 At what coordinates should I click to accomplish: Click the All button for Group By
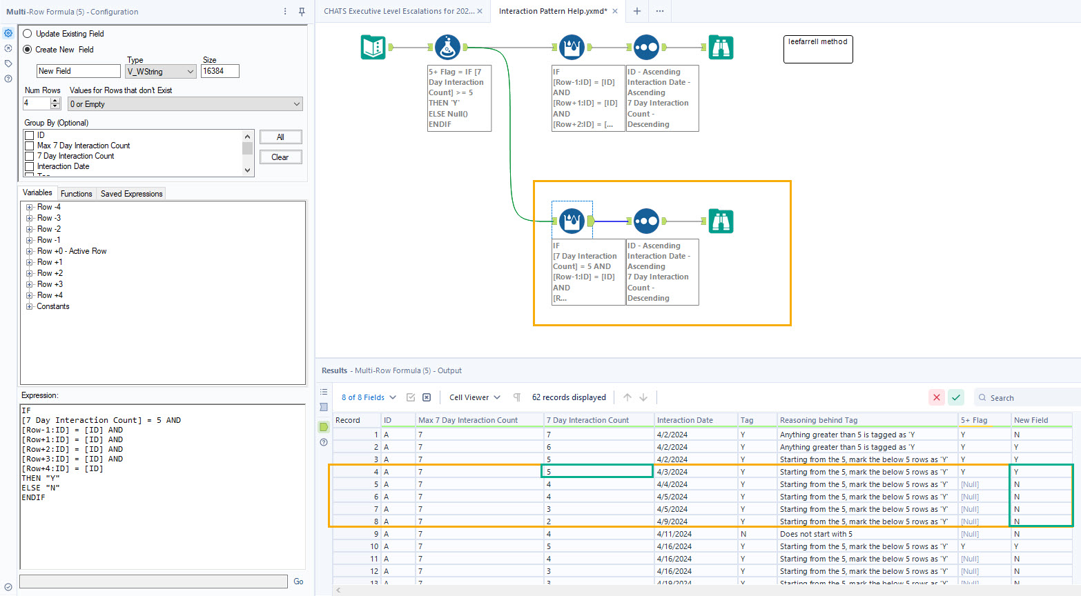point(280,137)
